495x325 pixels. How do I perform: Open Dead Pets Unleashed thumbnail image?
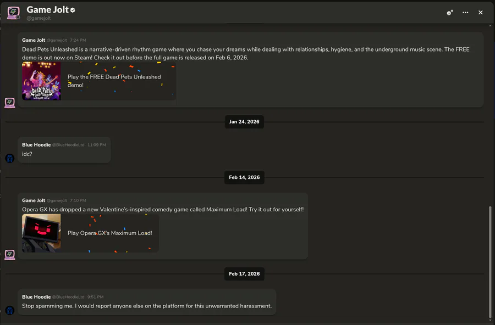pos(41,81)
